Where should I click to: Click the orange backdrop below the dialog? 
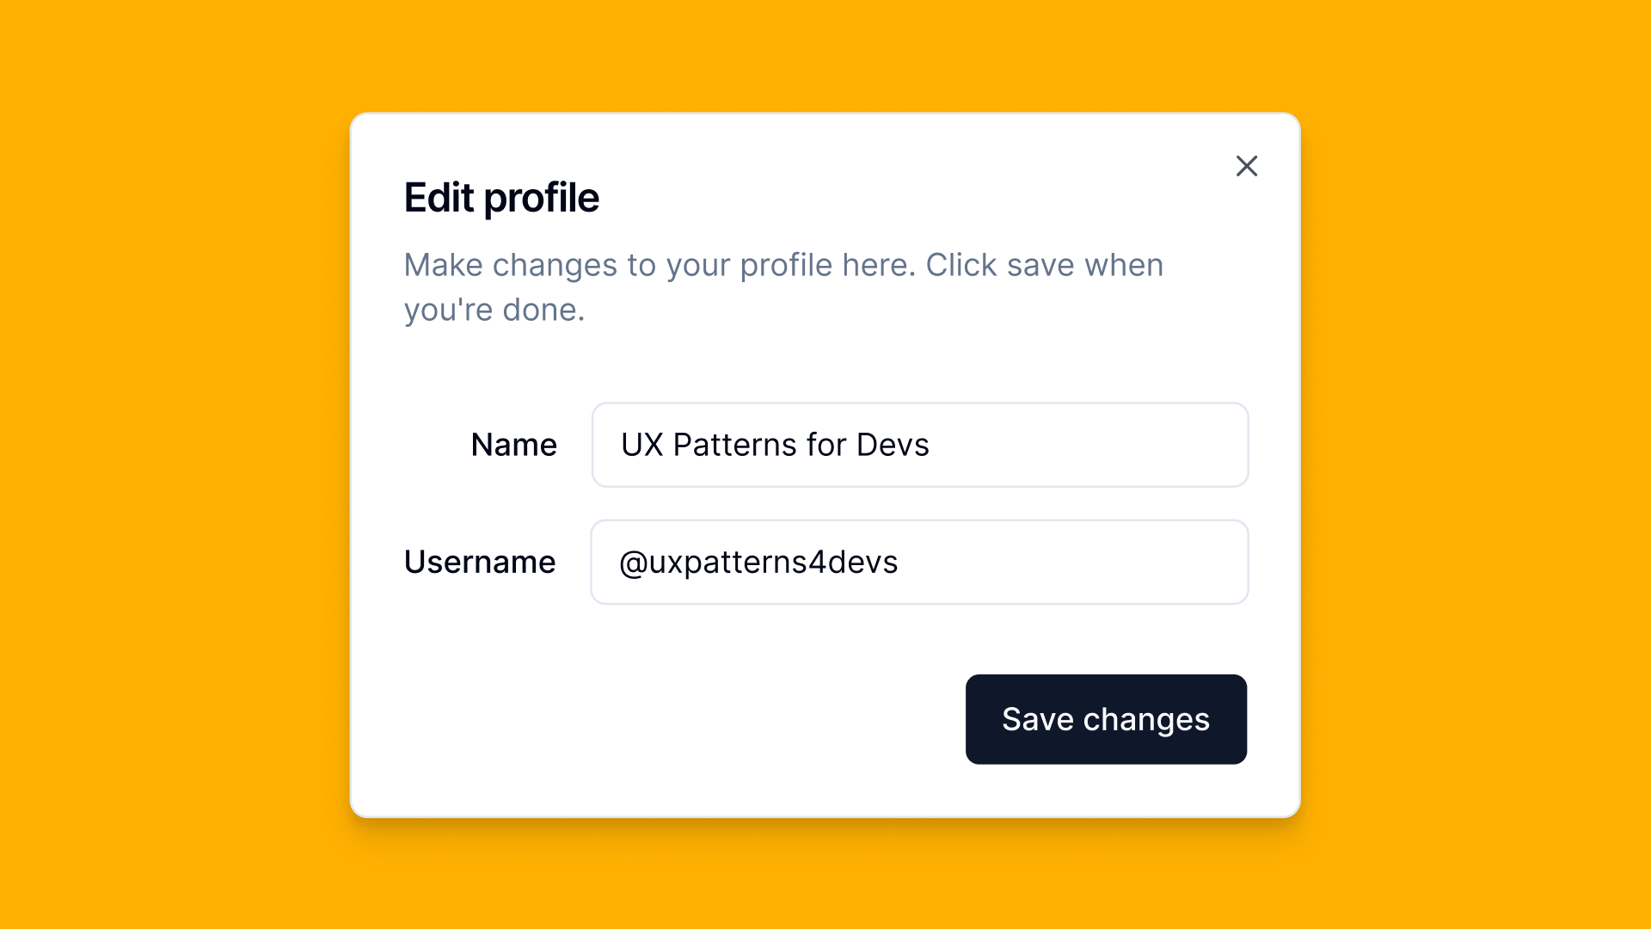pyautogui.click(x=825, y=877)
